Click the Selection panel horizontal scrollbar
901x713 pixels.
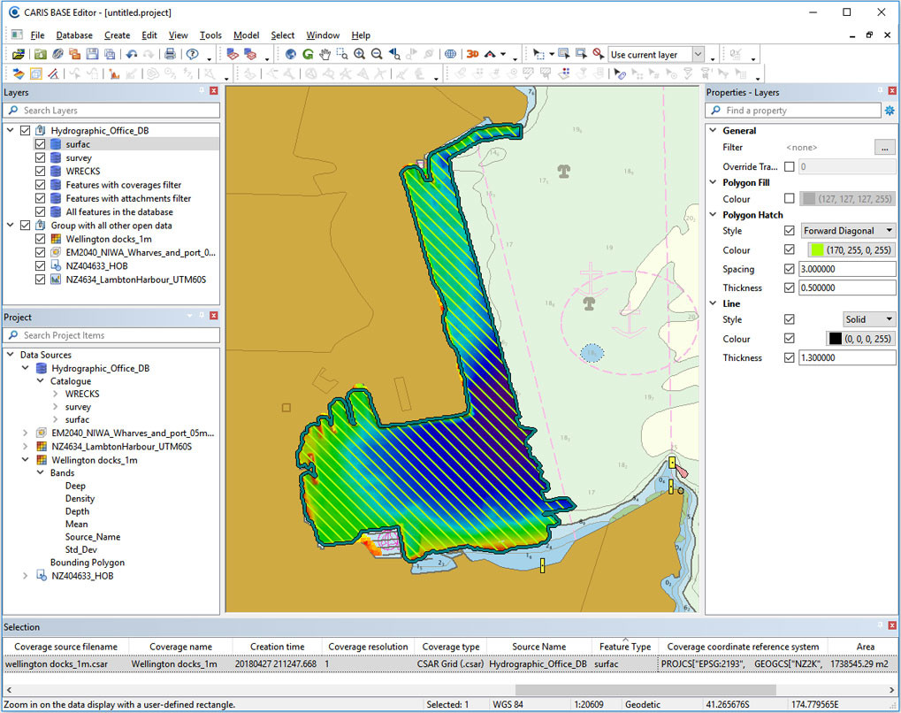(645, 689)
